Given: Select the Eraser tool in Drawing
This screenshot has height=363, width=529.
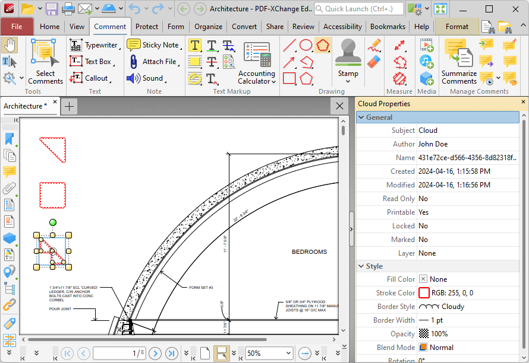Looking at the screenshot, I should [x=374, y=62].
